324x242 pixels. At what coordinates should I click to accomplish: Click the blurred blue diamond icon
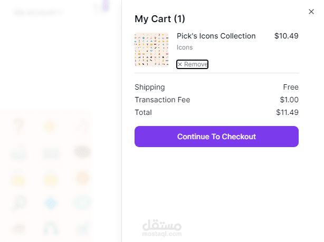(51, 203)
